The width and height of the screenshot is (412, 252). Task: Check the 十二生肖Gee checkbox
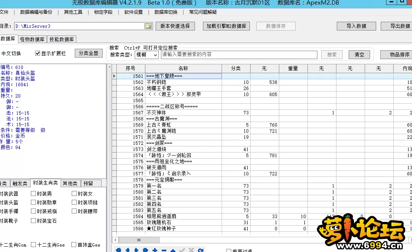(33, 245)
